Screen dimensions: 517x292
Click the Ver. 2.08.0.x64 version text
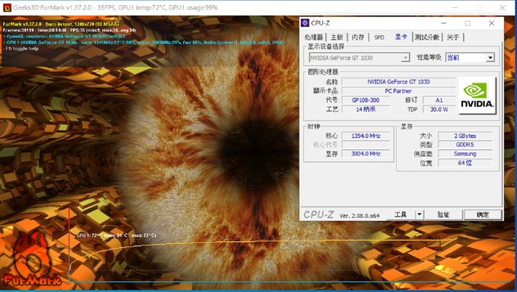click(360, 216)
